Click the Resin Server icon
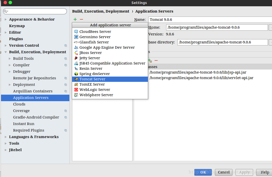The image size is (272, 177). pyautogui.click(x=76, y=69)
